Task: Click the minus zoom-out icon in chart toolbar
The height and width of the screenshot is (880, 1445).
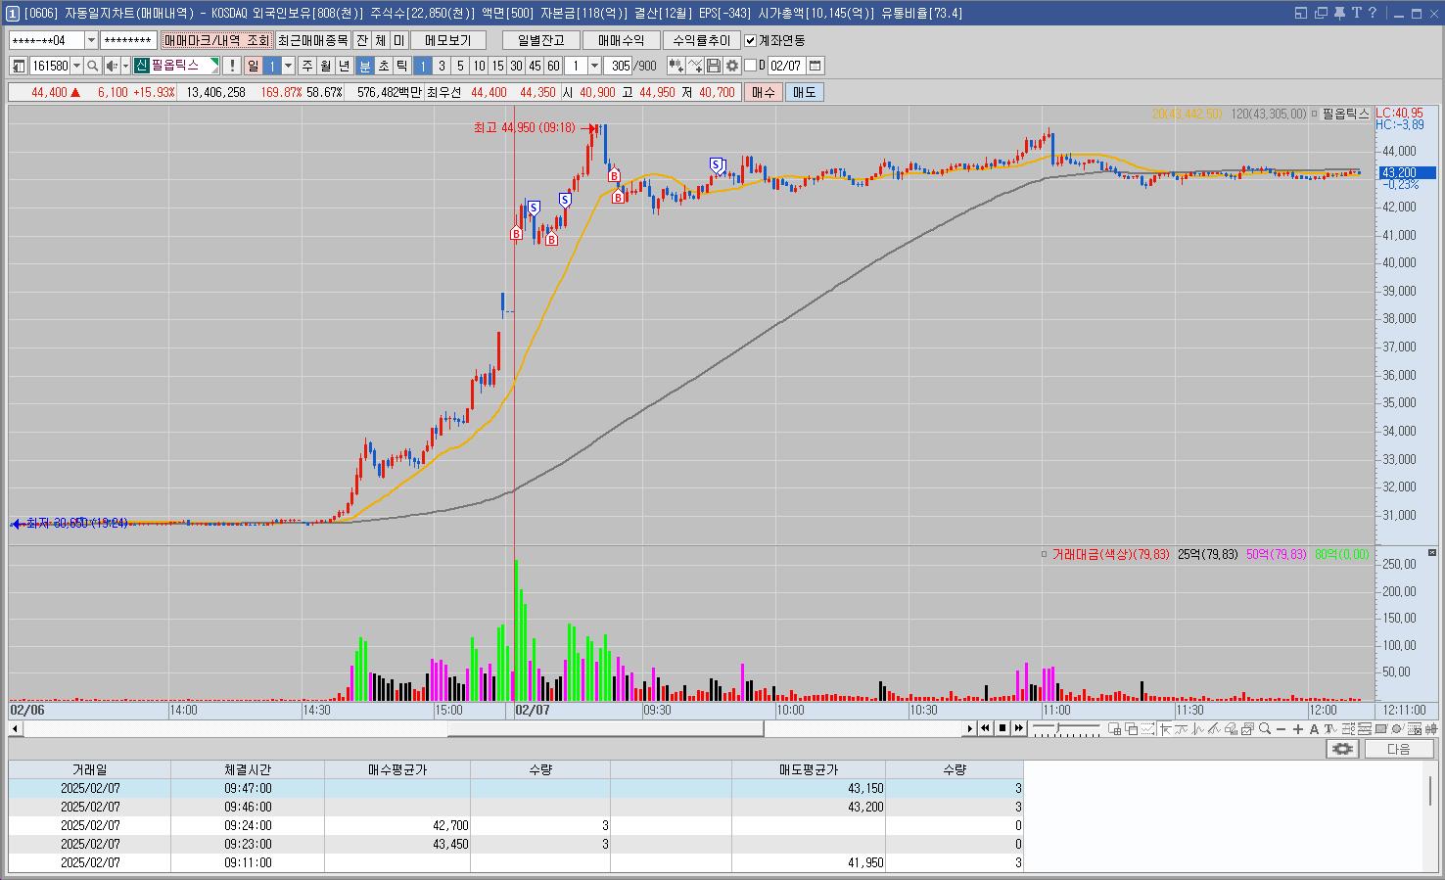Action: (1281, 729)
